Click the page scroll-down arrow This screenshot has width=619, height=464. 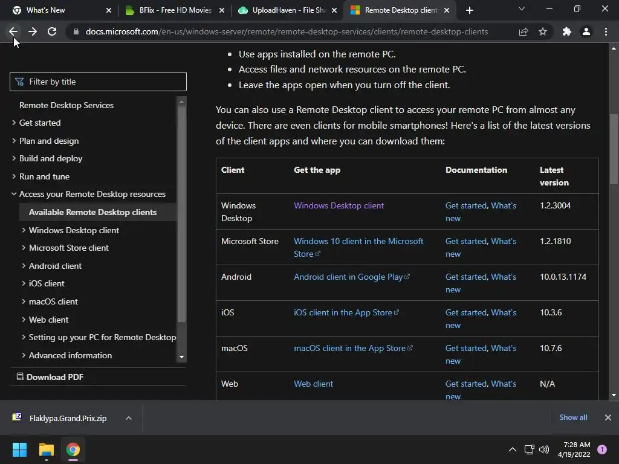point(614,395)
